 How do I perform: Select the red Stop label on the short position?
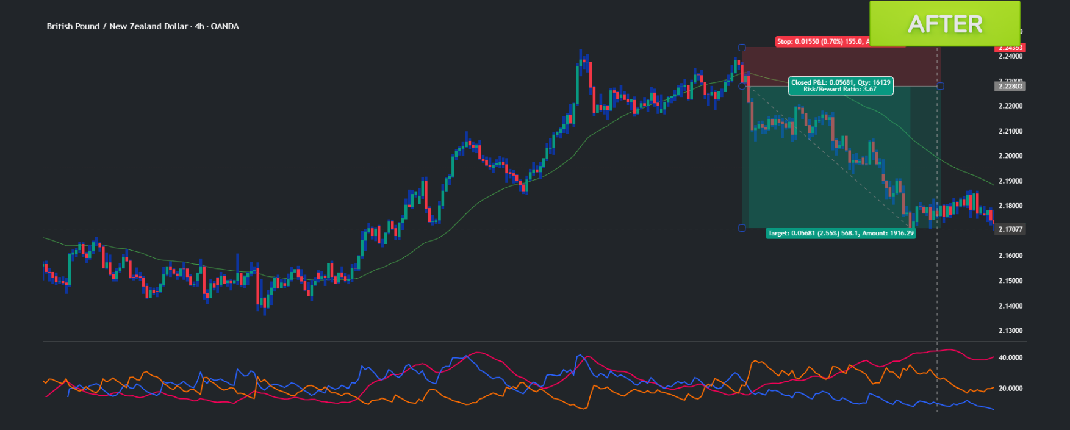point(821,41)
